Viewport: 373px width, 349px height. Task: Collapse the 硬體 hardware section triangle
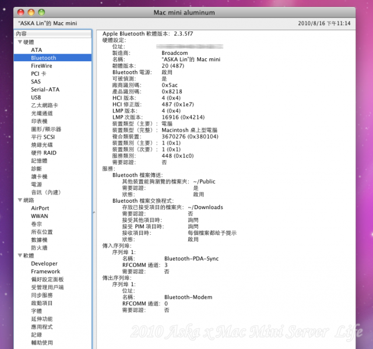(x=20, y=42)
